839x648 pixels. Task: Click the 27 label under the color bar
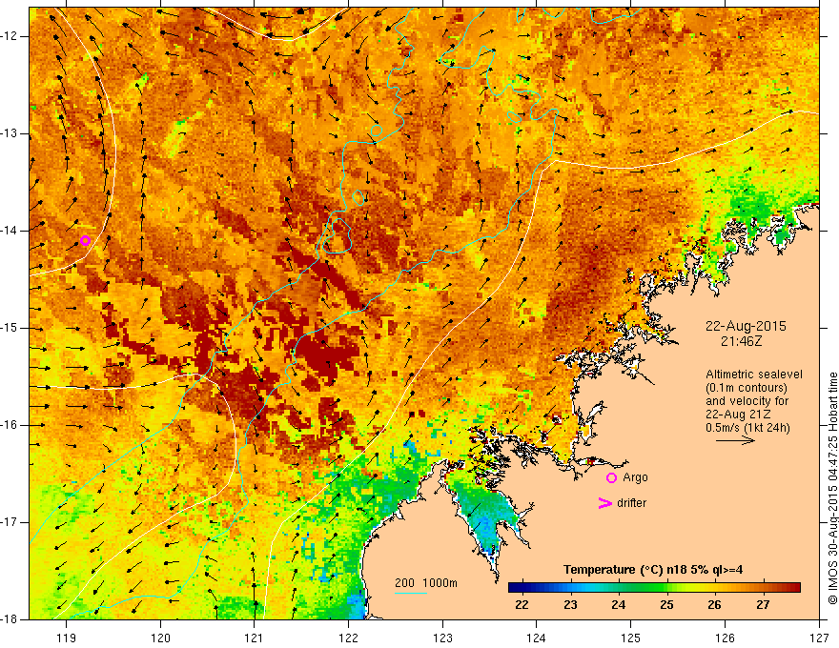pos(763,605)
